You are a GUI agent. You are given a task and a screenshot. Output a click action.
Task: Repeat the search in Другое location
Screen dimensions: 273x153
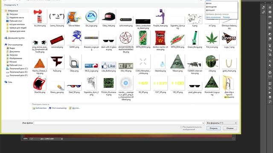74,108
